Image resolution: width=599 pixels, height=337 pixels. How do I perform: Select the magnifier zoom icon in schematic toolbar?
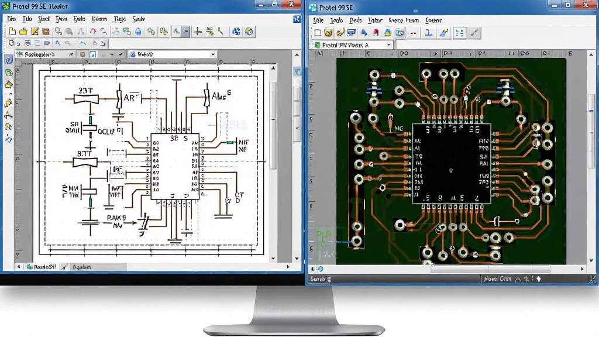point(58,32)
